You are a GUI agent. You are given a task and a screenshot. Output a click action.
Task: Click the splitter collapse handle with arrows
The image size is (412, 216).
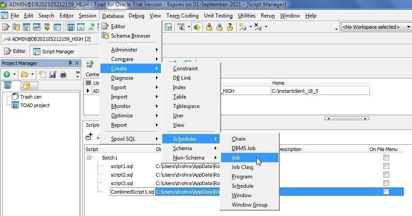347,118
